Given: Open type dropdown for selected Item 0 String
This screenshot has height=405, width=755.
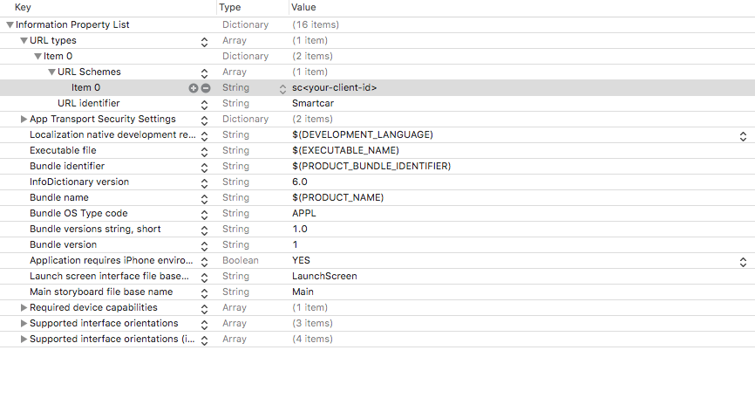Looking at the screenshot, I should (x=282, y=89).
